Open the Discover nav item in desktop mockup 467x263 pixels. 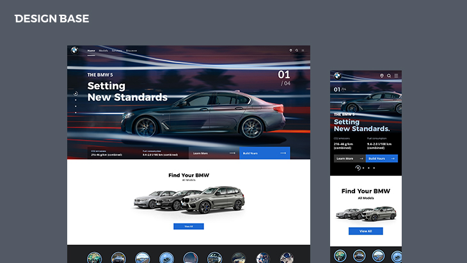tap(131, 51)
